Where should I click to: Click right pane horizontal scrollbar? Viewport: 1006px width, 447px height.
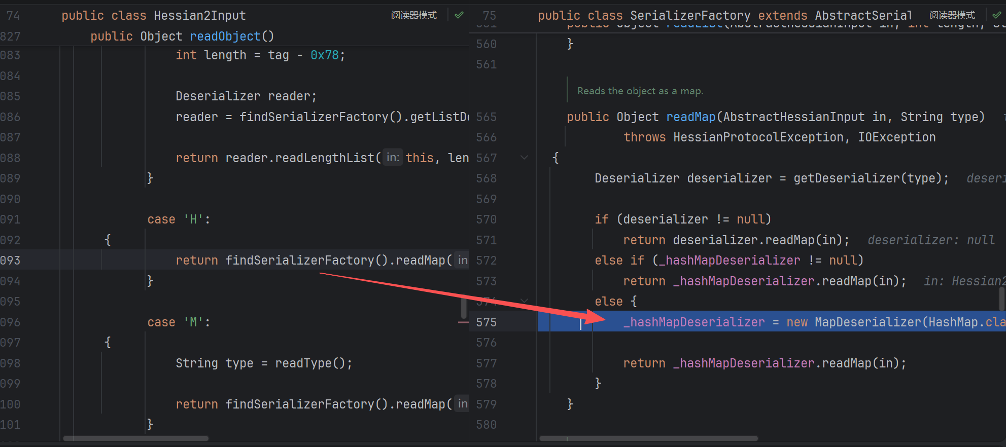(x=648, y=438)
